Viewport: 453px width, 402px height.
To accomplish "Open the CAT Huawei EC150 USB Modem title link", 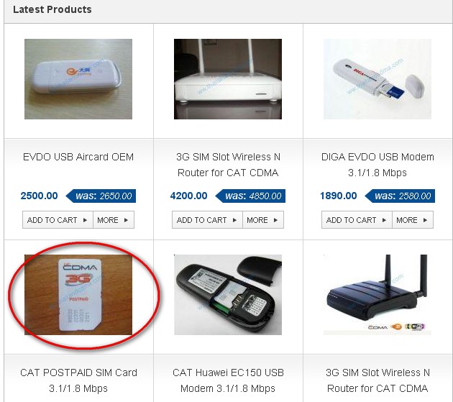I will [228, 380].
